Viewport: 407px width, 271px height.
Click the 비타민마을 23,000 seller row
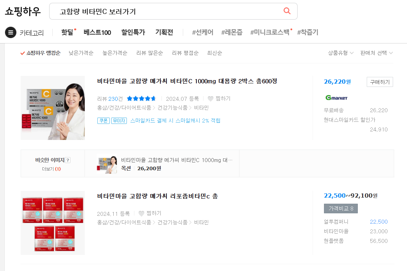pyautogui.click(x=356, y=231)
